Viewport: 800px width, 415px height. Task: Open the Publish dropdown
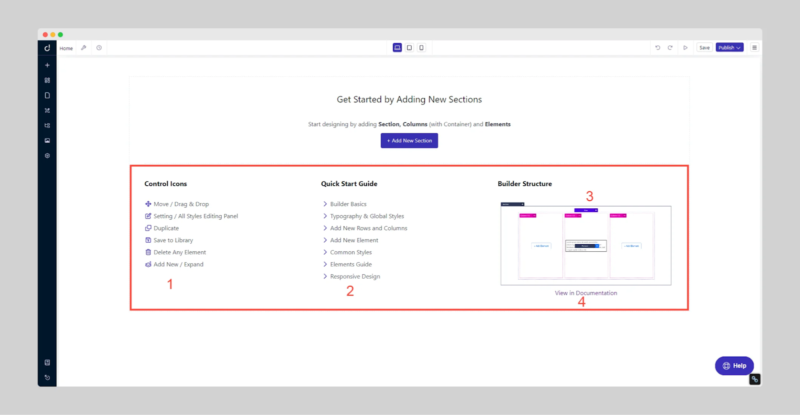729,47
